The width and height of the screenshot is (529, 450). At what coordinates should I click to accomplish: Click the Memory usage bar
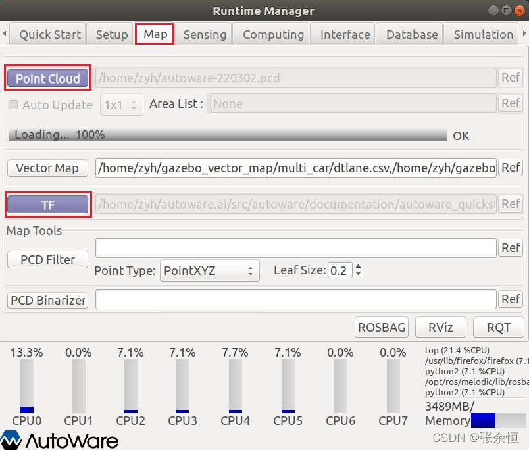click(x=498, y=420)
